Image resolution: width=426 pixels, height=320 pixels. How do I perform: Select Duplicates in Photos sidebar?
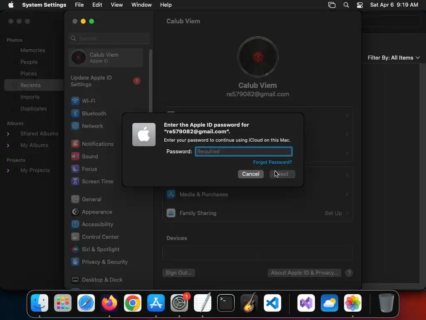(x=33, y=109)
